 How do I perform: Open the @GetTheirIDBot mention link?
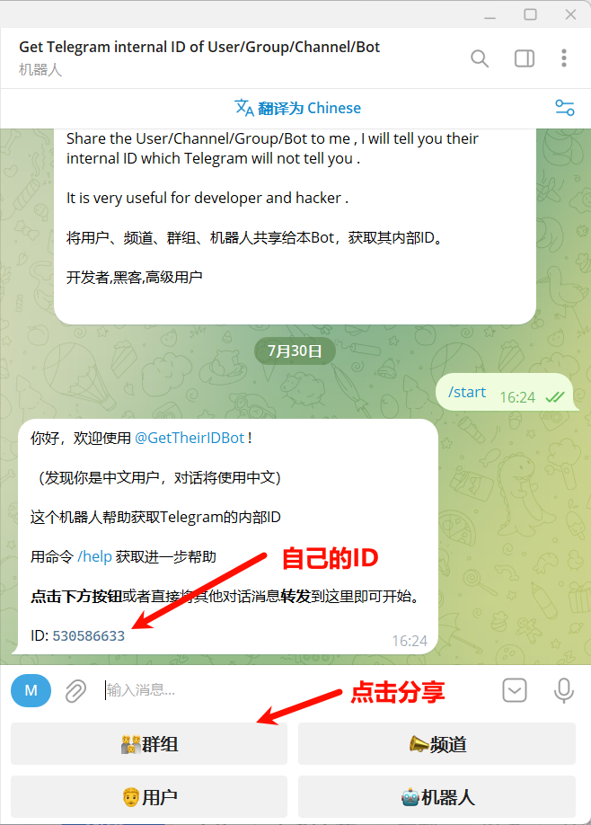tap(190, 438)
